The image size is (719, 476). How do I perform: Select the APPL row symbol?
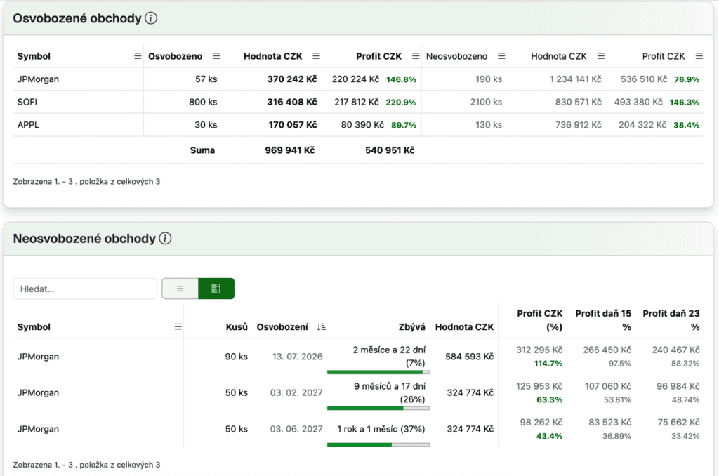tap(28, 125)
